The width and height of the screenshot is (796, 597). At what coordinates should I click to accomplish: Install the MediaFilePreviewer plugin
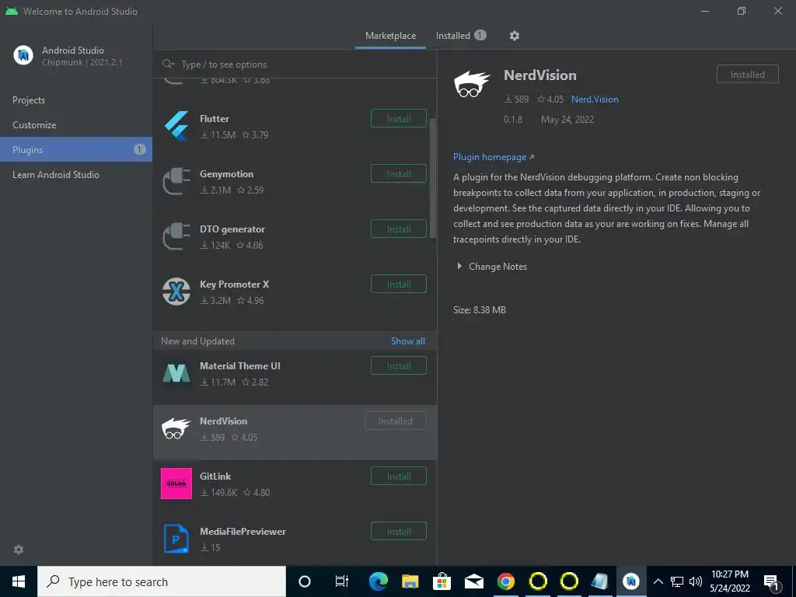tap(399, 532)
